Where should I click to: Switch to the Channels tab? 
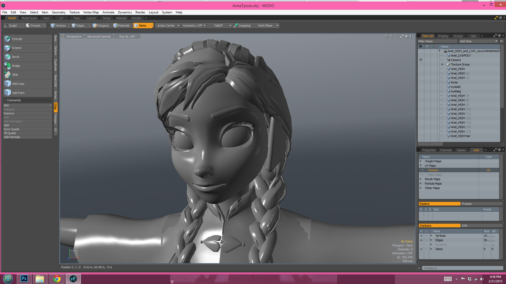click(x=446, y=150)
